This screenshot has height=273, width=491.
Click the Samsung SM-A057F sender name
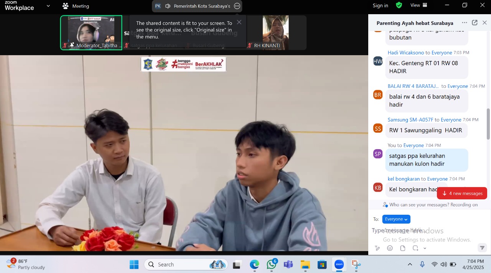coord(410,120)
